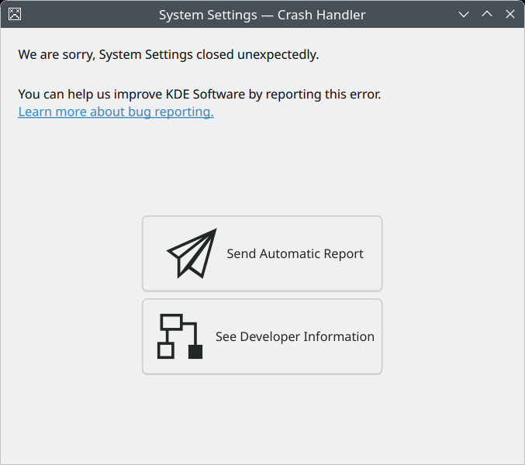Open See Developer Information
525x465 pixels.
(262, 336)
